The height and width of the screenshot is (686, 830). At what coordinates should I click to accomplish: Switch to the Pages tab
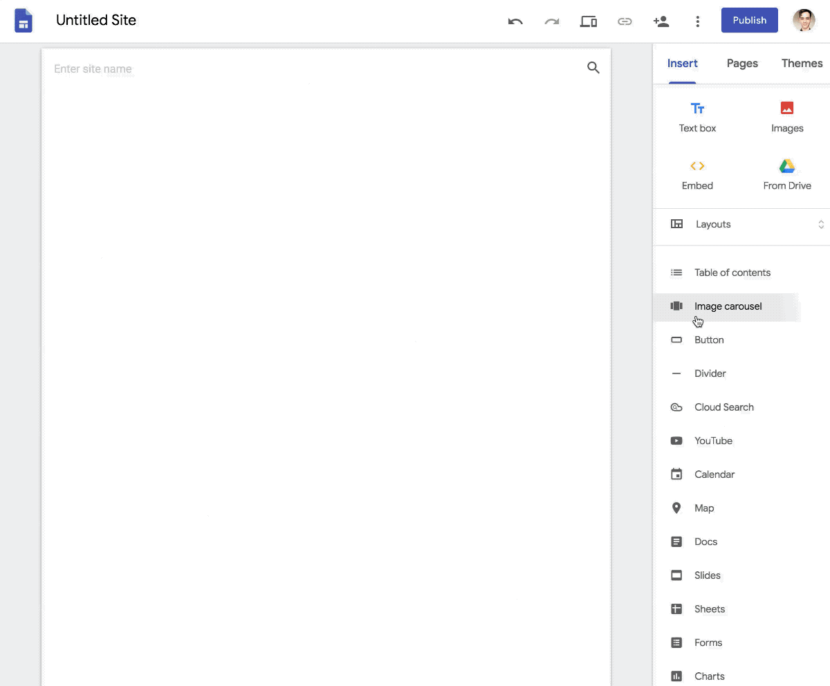click(742, 64)
